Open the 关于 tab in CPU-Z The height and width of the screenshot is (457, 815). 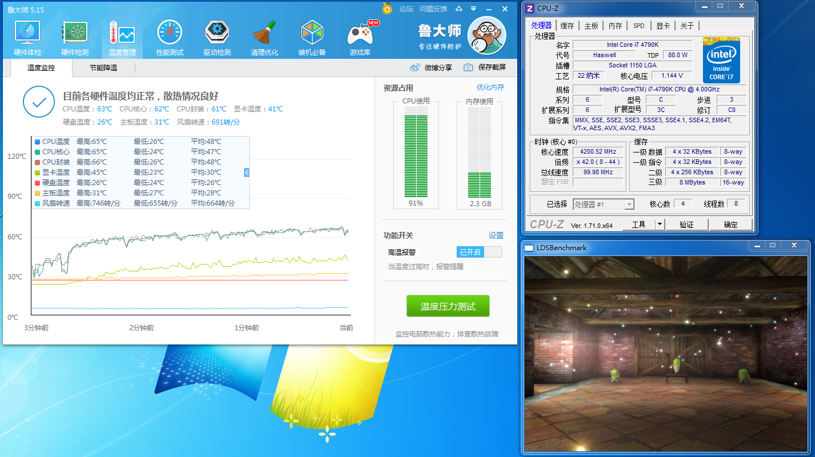(x=687, y=26)
